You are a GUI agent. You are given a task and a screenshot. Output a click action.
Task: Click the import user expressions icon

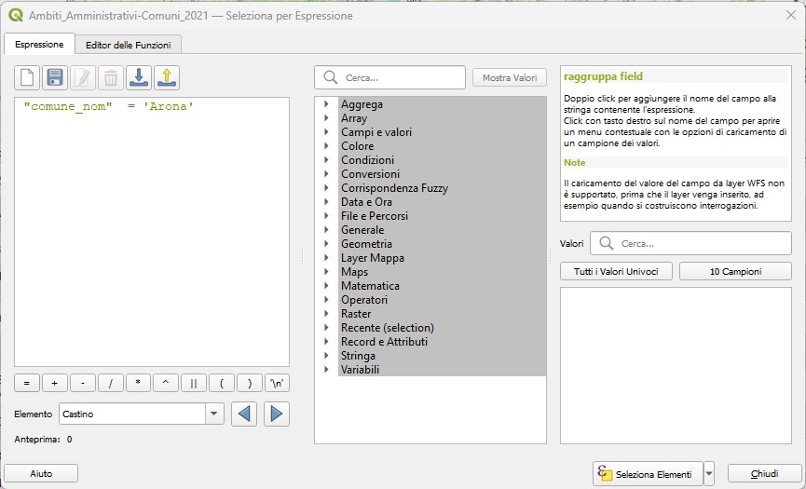click(x=139, y=77)
